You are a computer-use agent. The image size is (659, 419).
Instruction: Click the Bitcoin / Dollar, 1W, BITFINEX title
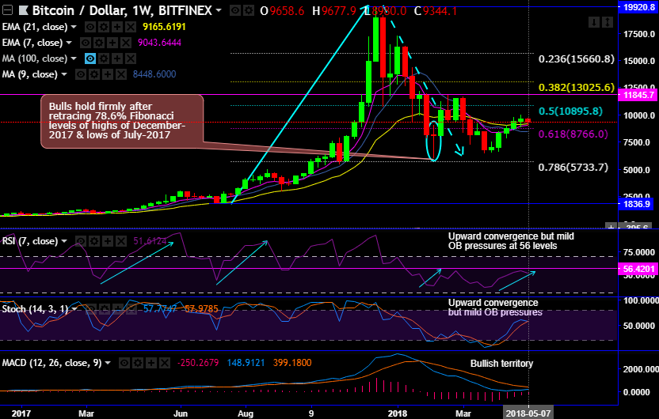point(122,10)
